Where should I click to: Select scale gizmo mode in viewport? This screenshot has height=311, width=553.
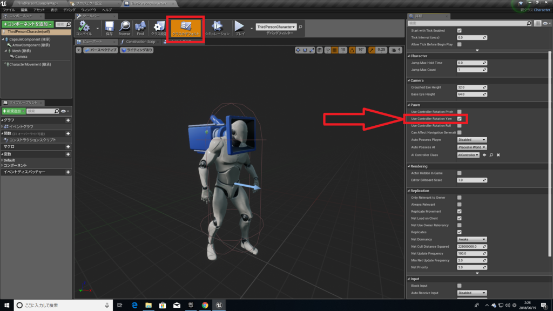[312, 50]
